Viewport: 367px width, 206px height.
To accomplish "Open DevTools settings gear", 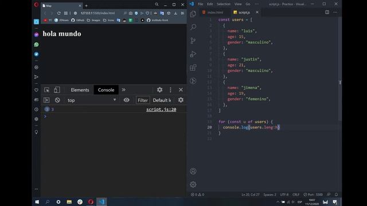I will tap(159, 90).
